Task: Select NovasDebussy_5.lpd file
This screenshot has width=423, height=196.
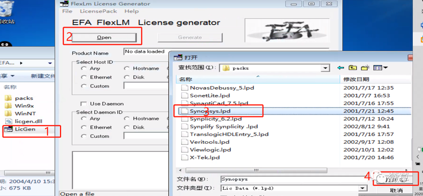Action: (222, 88)
